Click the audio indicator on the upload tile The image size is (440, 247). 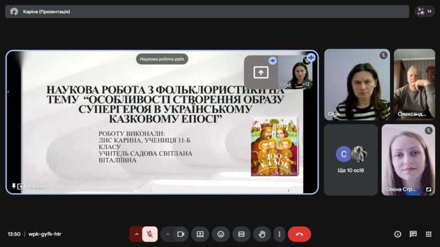click(272, 60)
